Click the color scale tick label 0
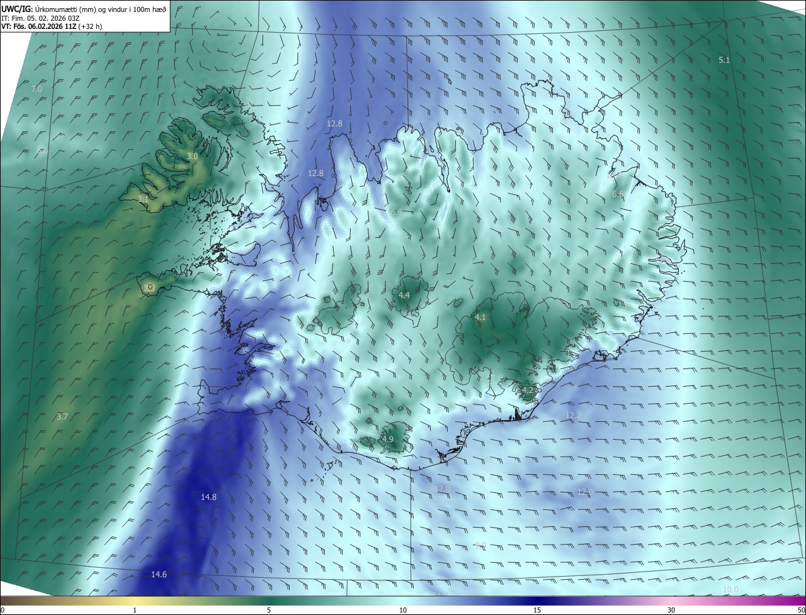The image size is (806, 615). coord(3,610)
